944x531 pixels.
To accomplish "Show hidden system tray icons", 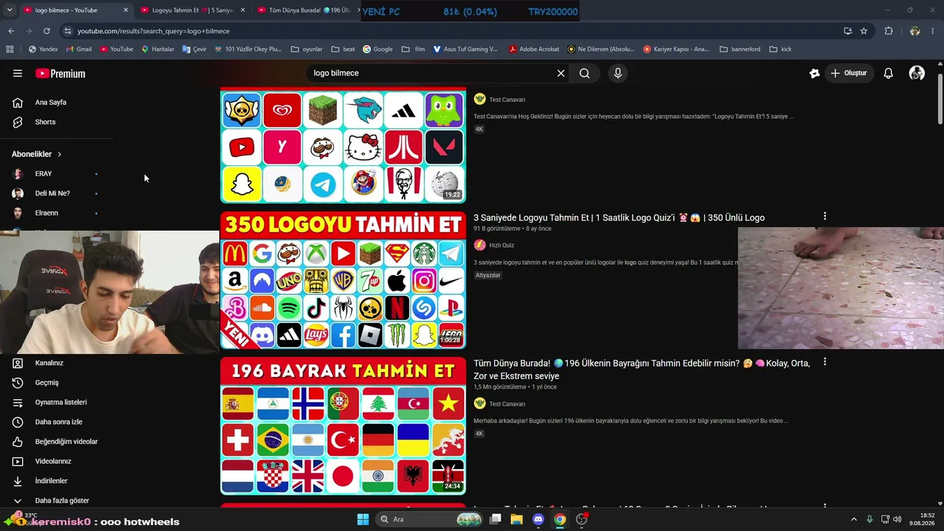I will (x=854, y=519).
